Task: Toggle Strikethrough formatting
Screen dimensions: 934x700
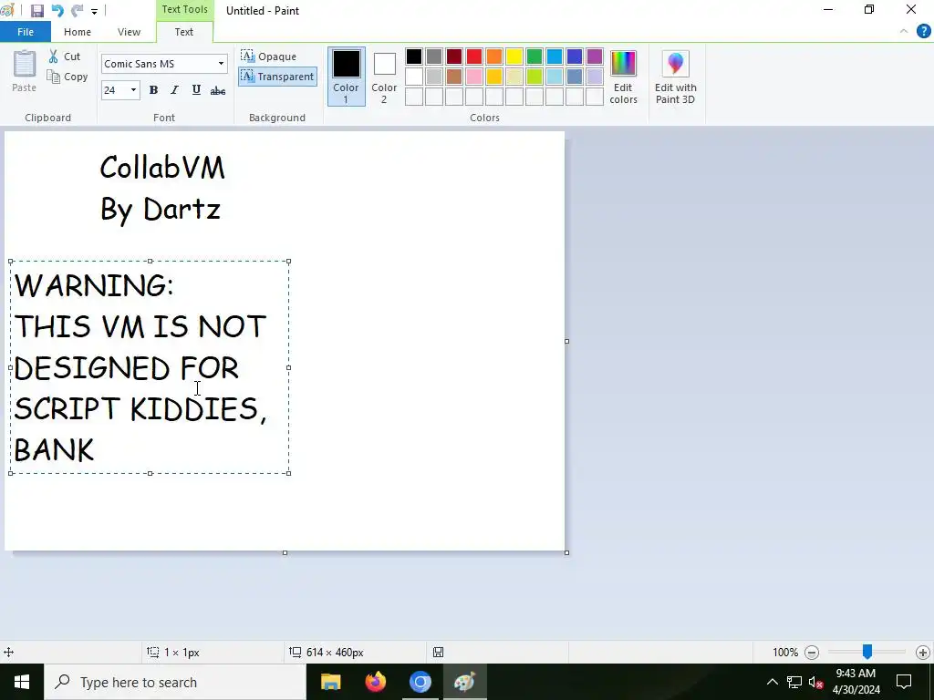Action: tap(218, 90)
